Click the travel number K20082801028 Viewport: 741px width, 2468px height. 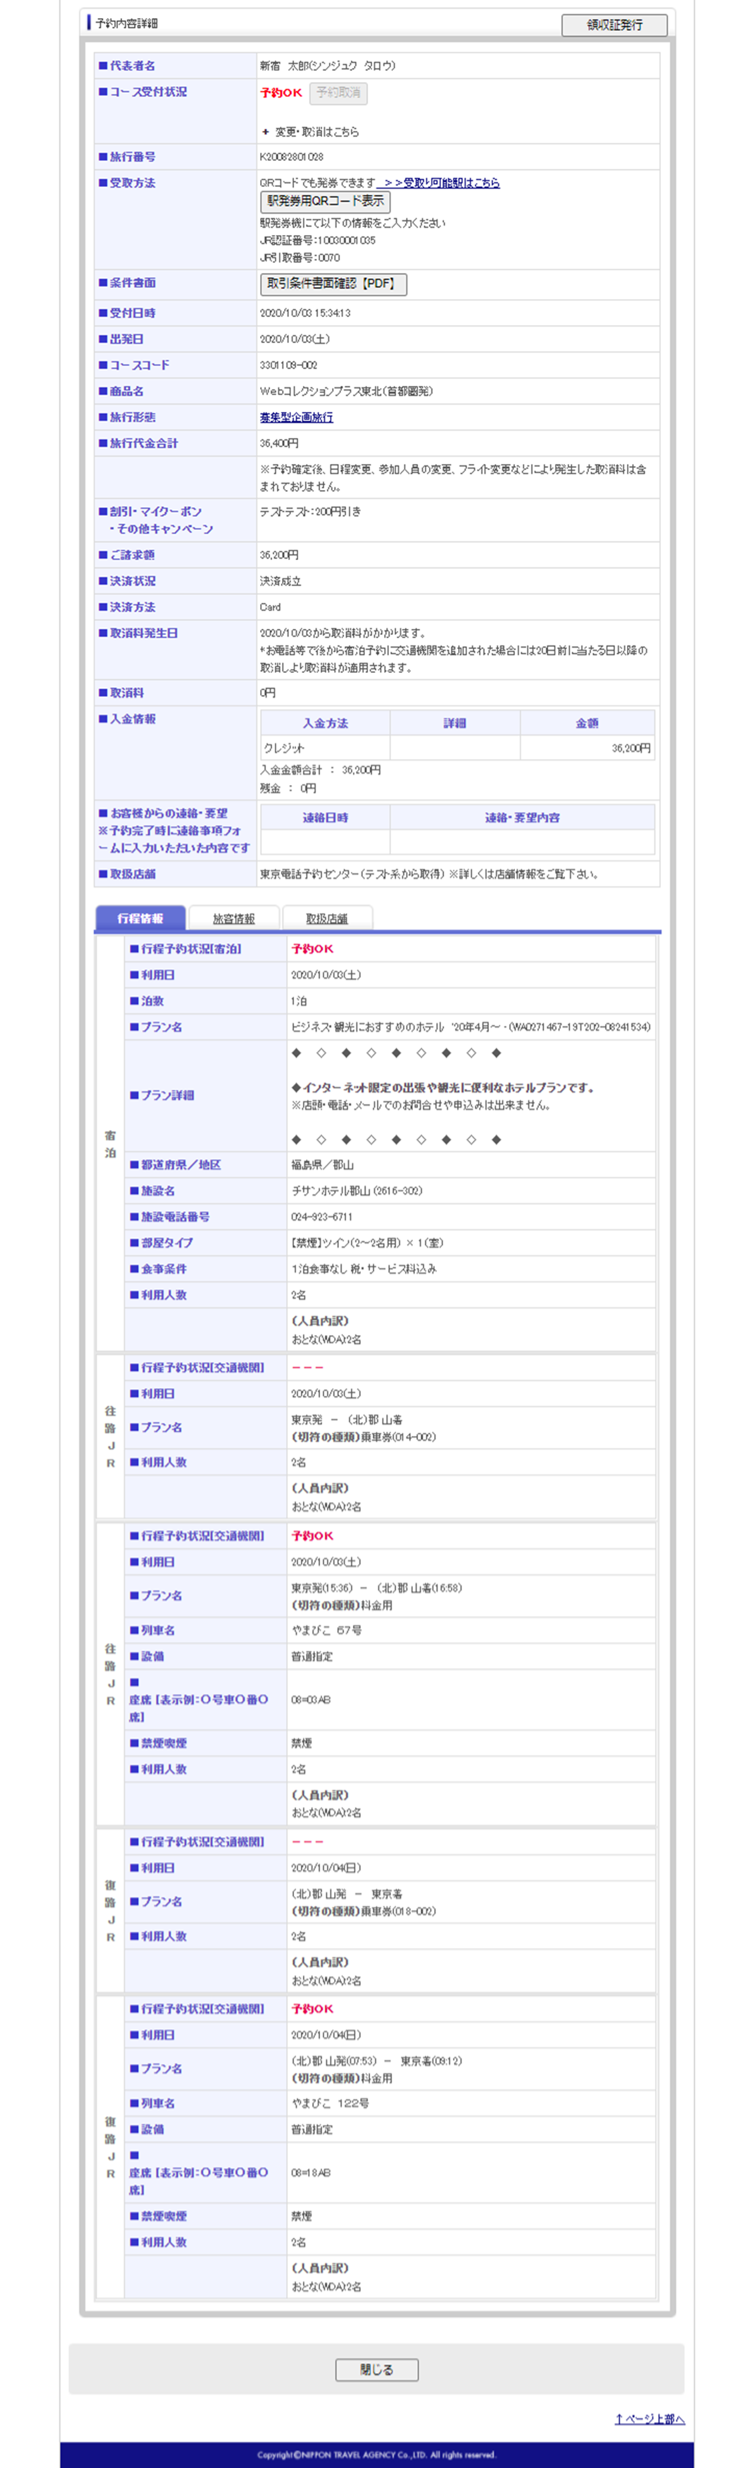[291, 157]
